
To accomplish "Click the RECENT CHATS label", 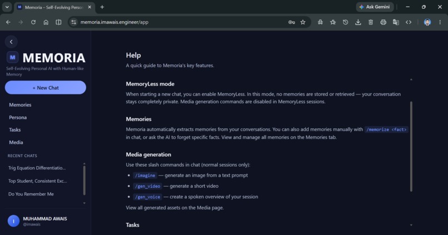I will pos(22,156).
